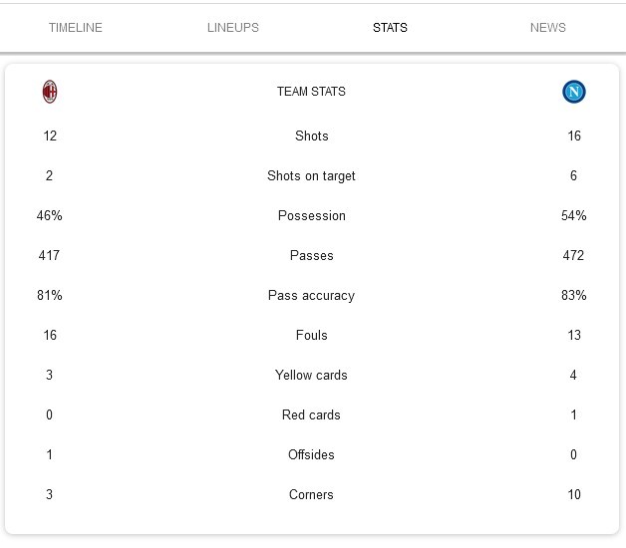Open the Timeline tab
Viewport: 626px width, 548px height.
pyautogui.click(x=76, y=28)
